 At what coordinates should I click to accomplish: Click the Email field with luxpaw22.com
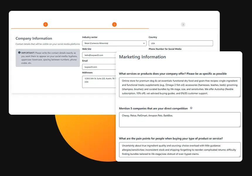pyautogui.click(x=99, y=67)
